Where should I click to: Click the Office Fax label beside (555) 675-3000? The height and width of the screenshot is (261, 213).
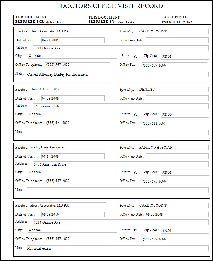point(128,181)
